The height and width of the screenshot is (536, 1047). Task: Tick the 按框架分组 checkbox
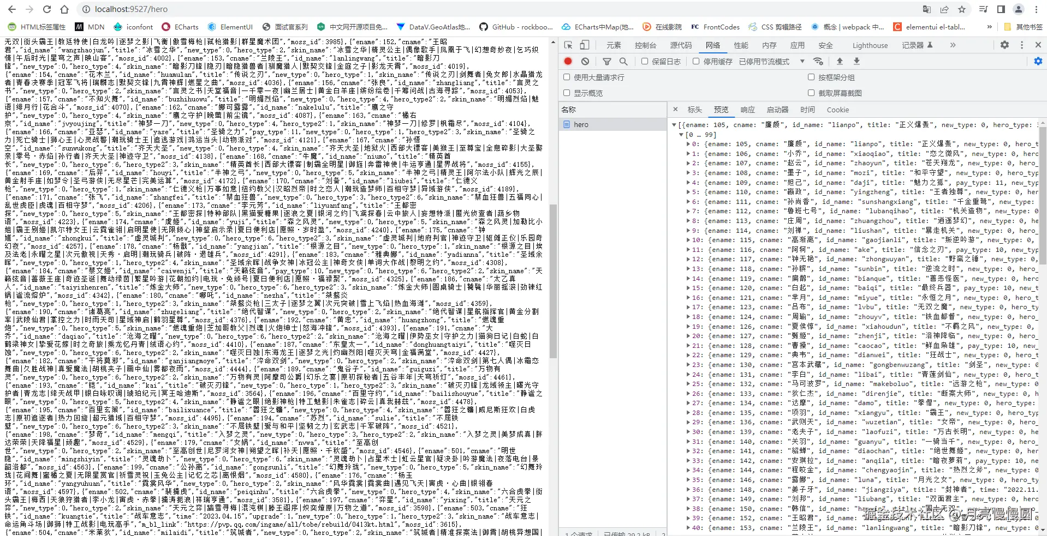point(811,77)
